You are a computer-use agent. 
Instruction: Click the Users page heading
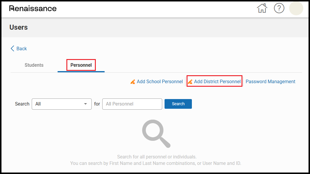pyautogui.click(x=19, y=27)
